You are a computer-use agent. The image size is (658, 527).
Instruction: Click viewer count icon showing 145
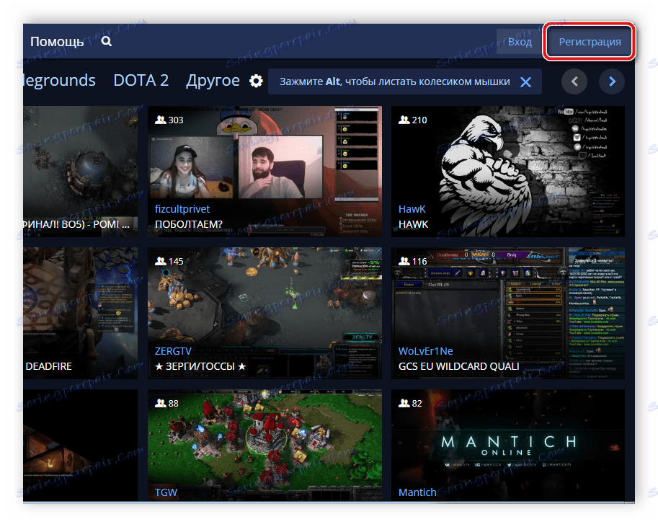(x=160, y=261)
